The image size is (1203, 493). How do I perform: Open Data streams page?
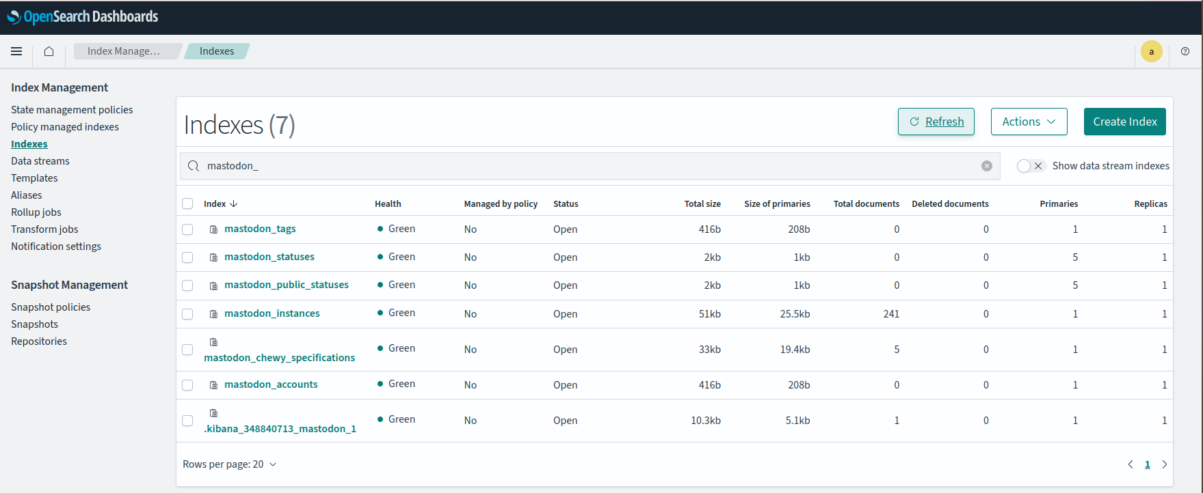(40, 161)
